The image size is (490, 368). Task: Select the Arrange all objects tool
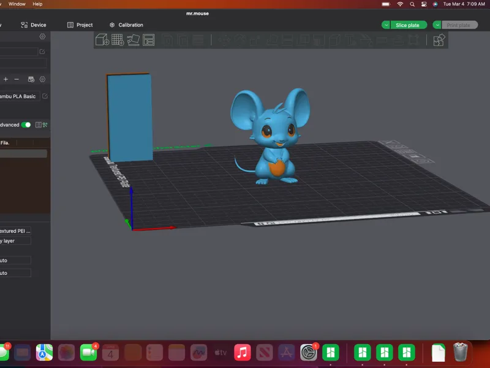[x=149, y=40]
